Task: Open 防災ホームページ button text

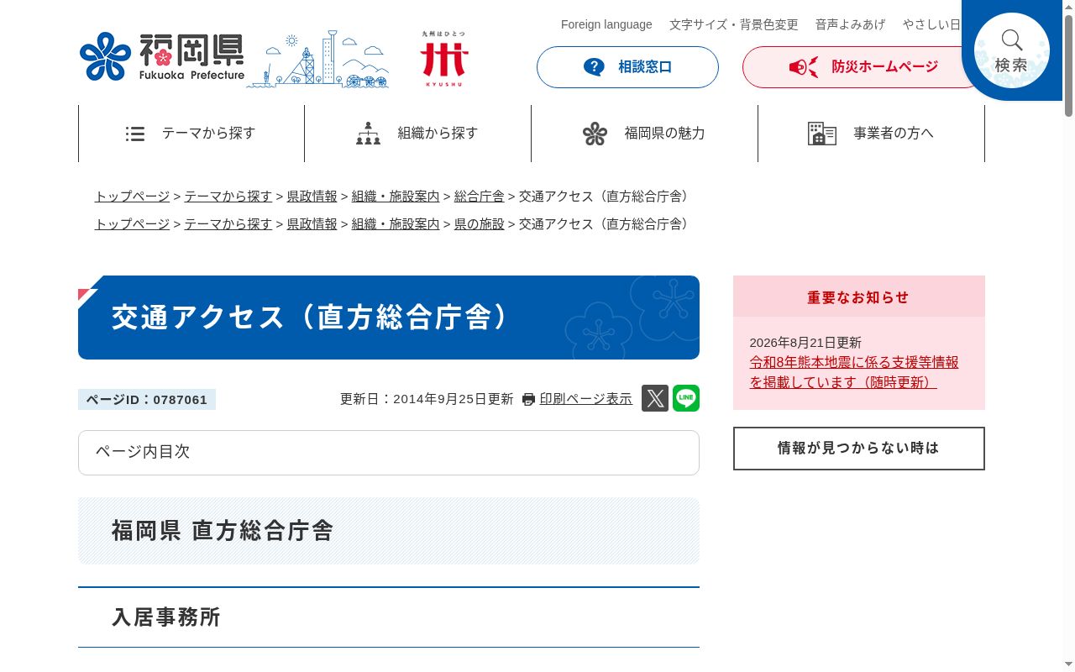Action: tap(885, 67)
